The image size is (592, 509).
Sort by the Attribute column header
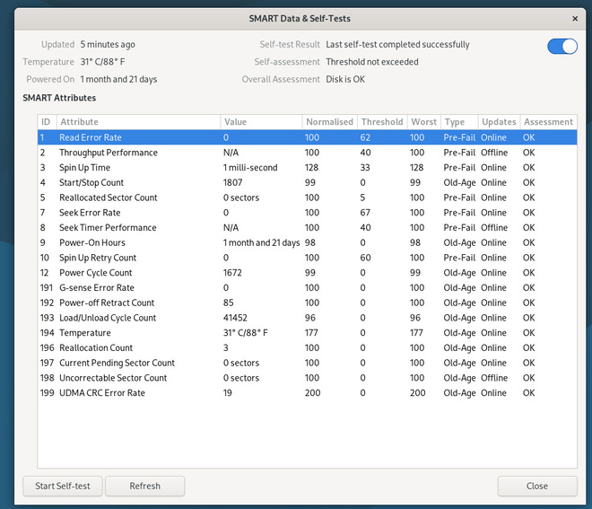138,122
